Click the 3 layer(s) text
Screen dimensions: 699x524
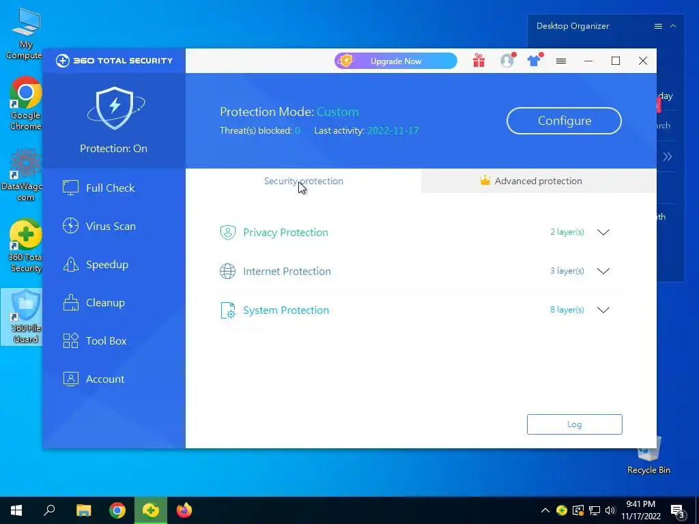click(567, 270)
